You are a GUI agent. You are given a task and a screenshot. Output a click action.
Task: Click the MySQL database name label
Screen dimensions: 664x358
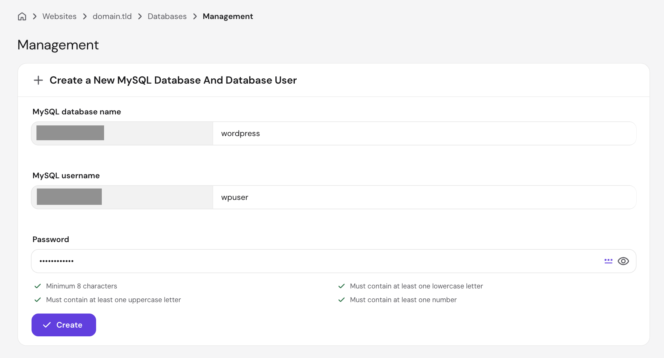point(77,112)
